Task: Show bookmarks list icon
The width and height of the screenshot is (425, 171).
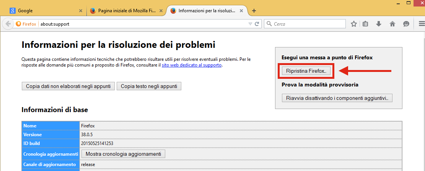Action: click(365, 24)
